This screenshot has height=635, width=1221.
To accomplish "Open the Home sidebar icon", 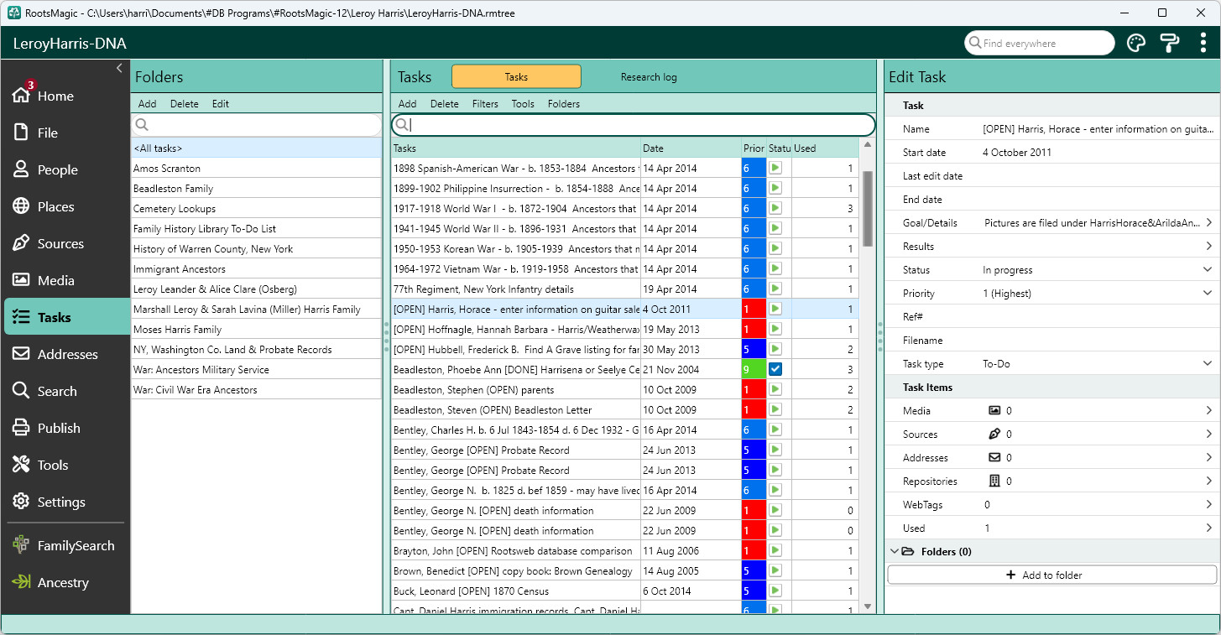I will coord(22,95).
